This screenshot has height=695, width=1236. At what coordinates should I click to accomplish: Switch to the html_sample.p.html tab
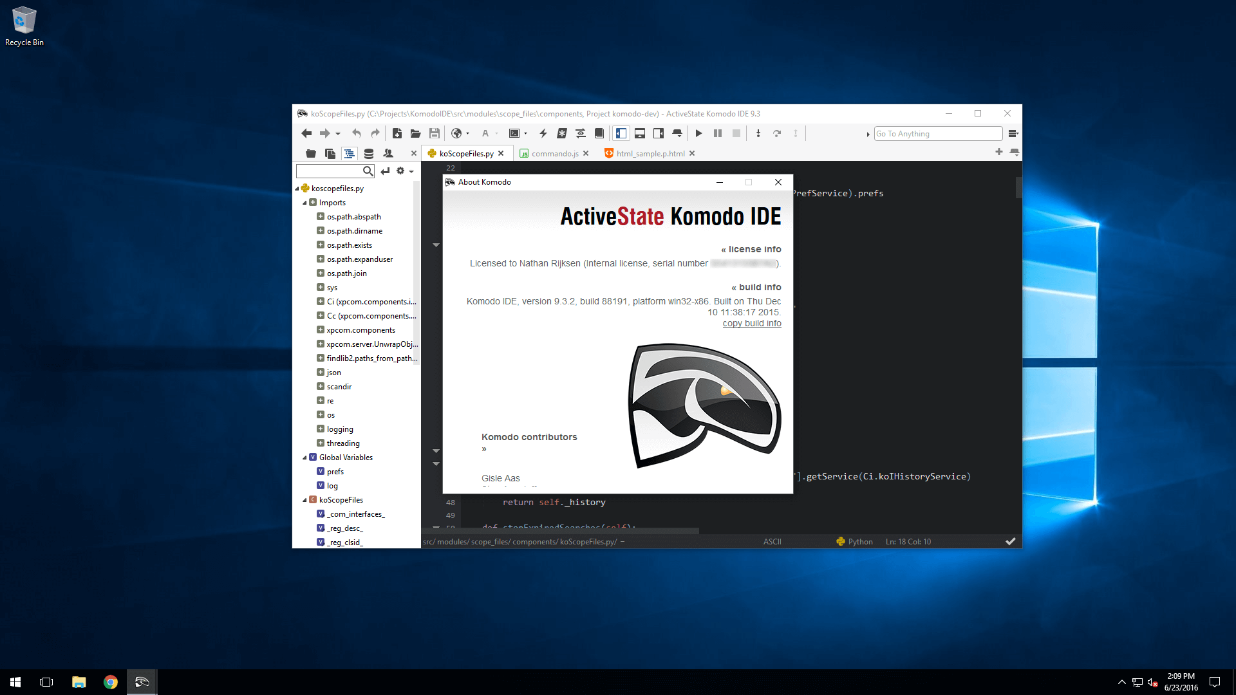(x=650, y=153)
